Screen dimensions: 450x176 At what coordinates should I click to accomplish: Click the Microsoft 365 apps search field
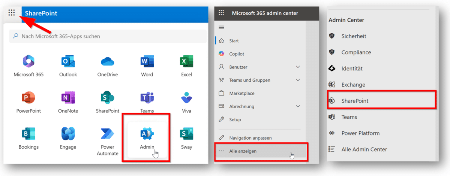pyautogui.click(x=108, y=36)
